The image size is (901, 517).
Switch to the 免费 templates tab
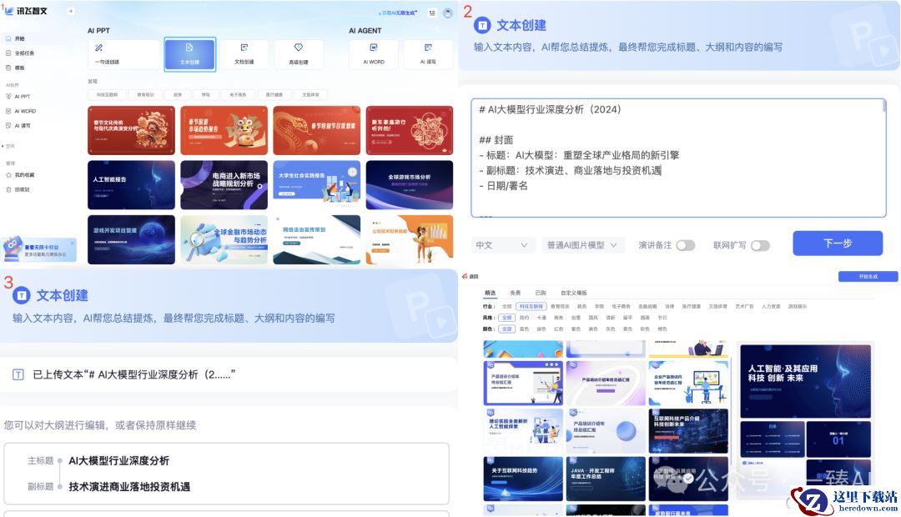click(x=515, y=293)
